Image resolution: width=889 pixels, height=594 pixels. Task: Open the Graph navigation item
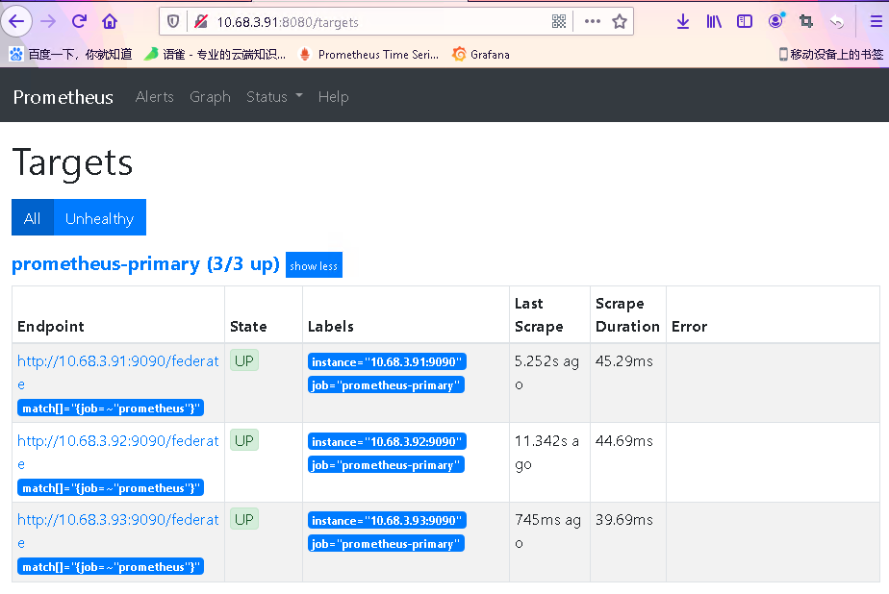(210, 97)
